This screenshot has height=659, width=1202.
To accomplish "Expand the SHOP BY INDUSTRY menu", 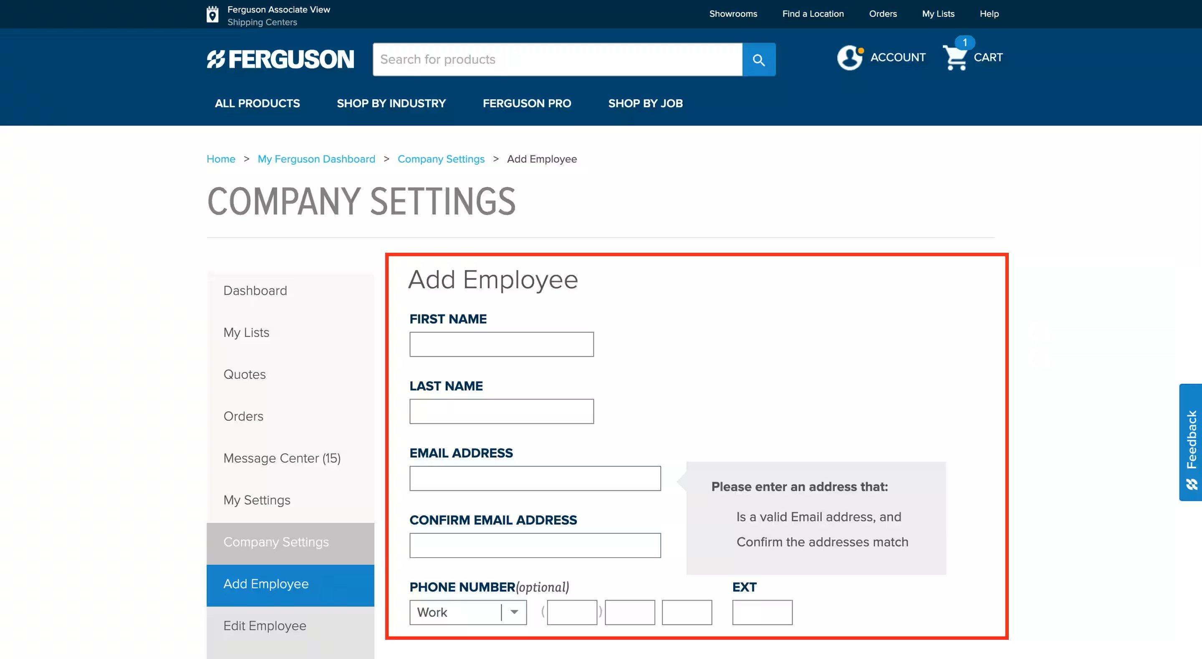I will pyautogui.click(x=391, y=103).
